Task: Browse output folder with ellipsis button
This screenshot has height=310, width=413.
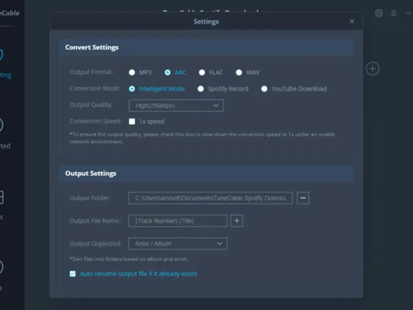Action: (x=303, y=198)
